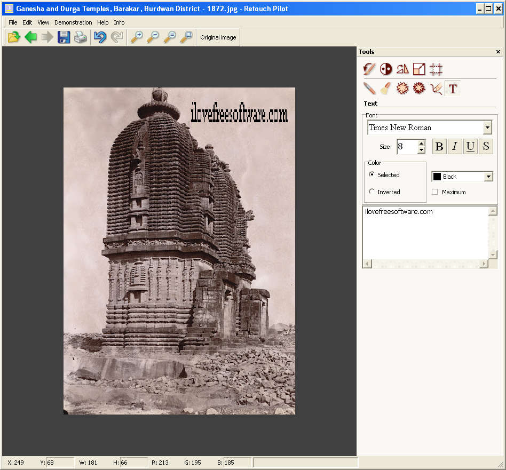The width and height of the screenshot is (506, 470).
Task: Open the View menu
Action: (x=43, y=22)
